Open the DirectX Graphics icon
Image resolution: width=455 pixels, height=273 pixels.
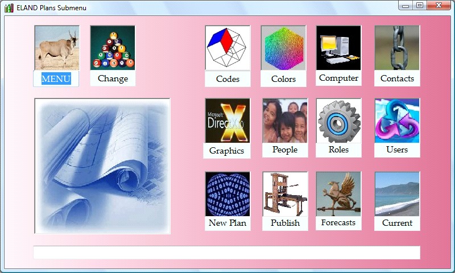227,121
